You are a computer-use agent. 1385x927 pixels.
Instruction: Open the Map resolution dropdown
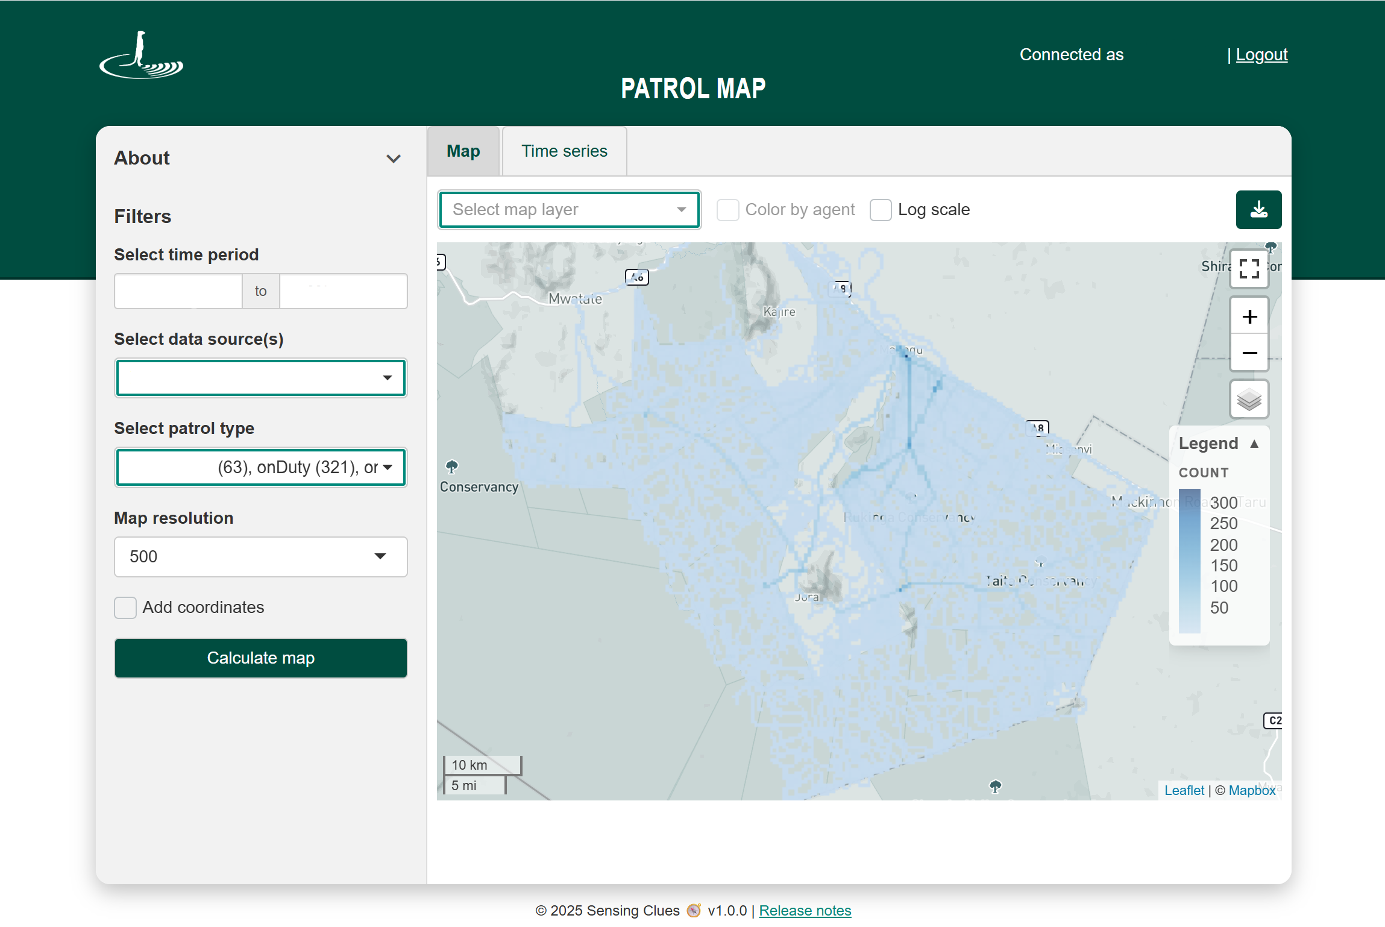tap(260, 556)
